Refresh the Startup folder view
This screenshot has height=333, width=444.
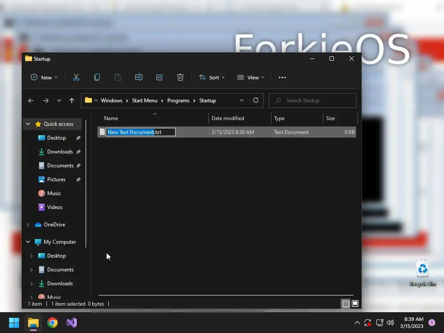pyautogui.click(x=256, y=100)
